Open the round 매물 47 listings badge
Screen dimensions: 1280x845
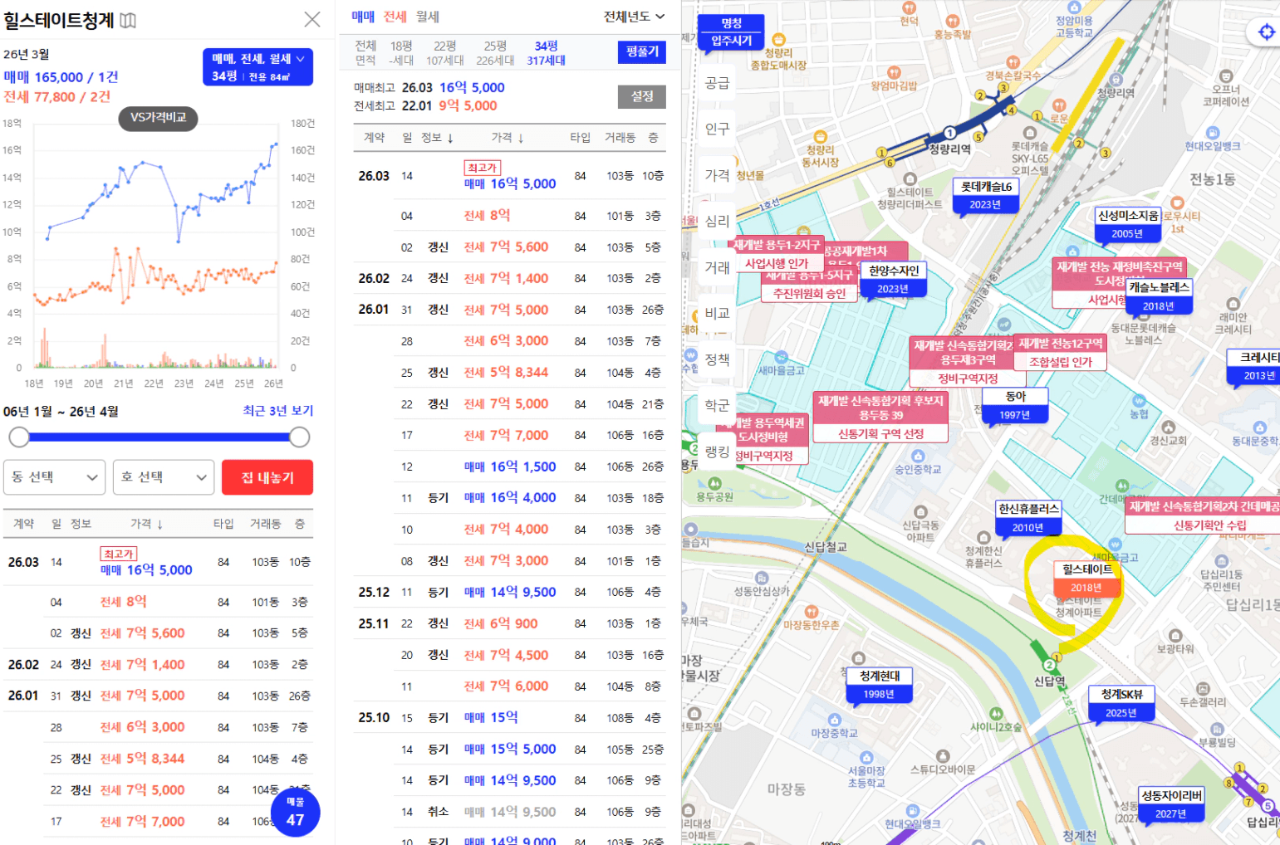tap(295, 813)
